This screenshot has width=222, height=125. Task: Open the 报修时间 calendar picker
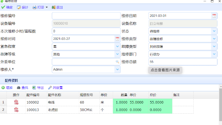(117, 39)
